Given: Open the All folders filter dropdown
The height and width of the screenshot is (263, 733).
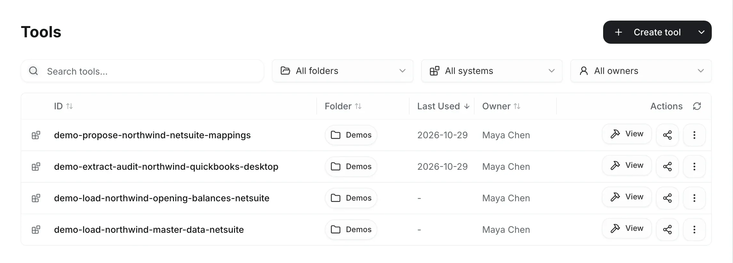Looking at the screenshot, I should [x=343, y=71].
